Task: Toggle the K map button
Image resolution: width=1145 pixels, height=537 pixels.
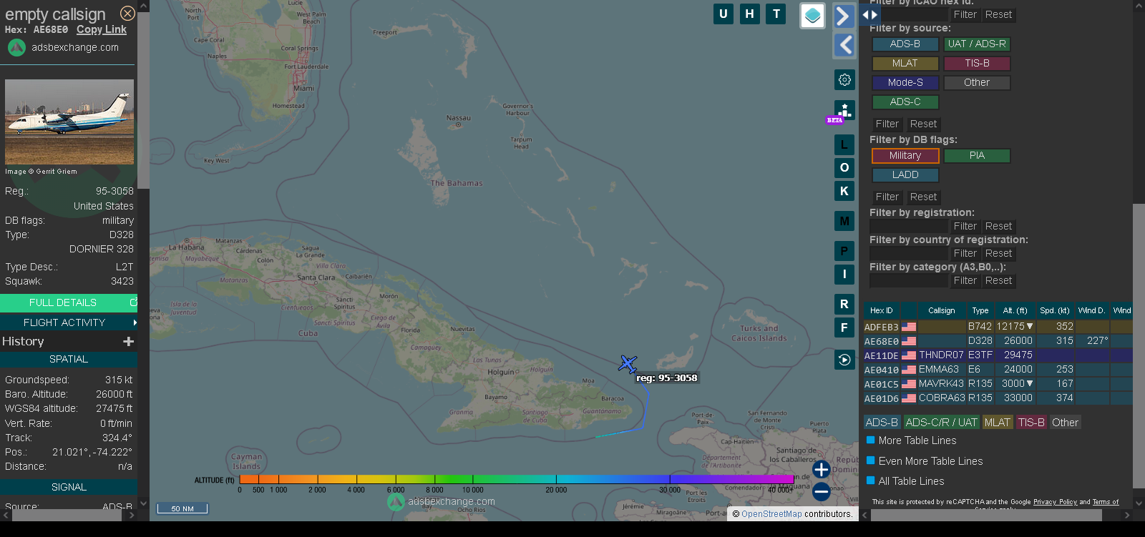Action: point(844,191)
